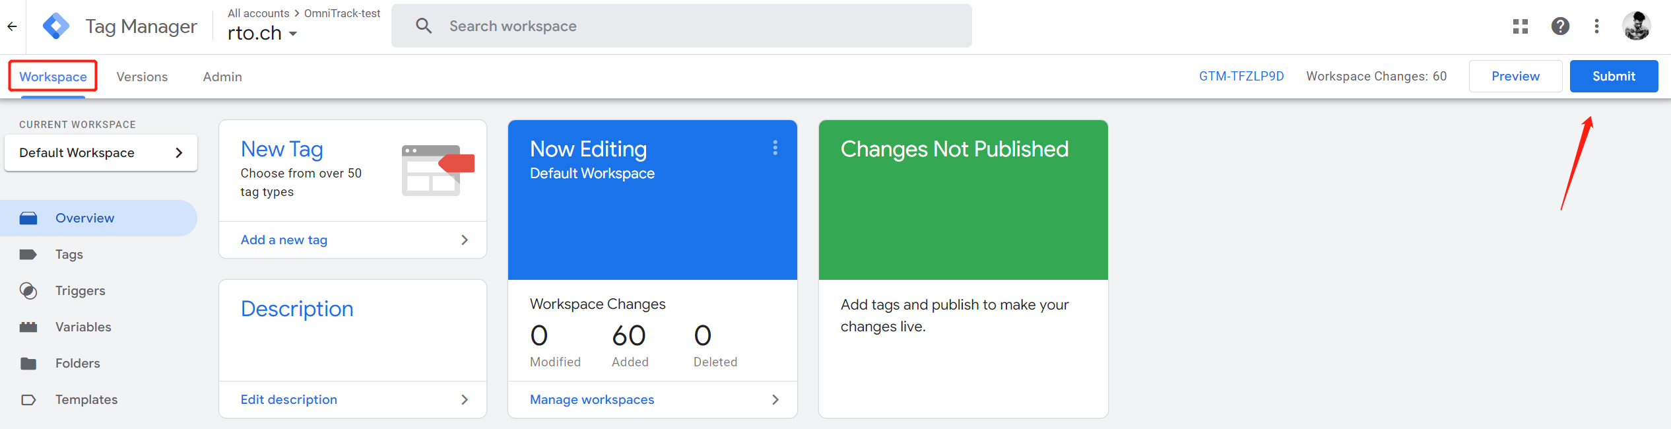
Task: Switch to the Versions tab
Action: click(142, 77)
